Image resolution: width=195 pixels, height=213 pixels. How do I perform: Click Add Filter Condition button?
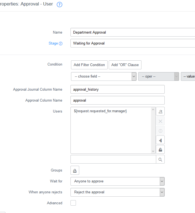click(89, 65)
